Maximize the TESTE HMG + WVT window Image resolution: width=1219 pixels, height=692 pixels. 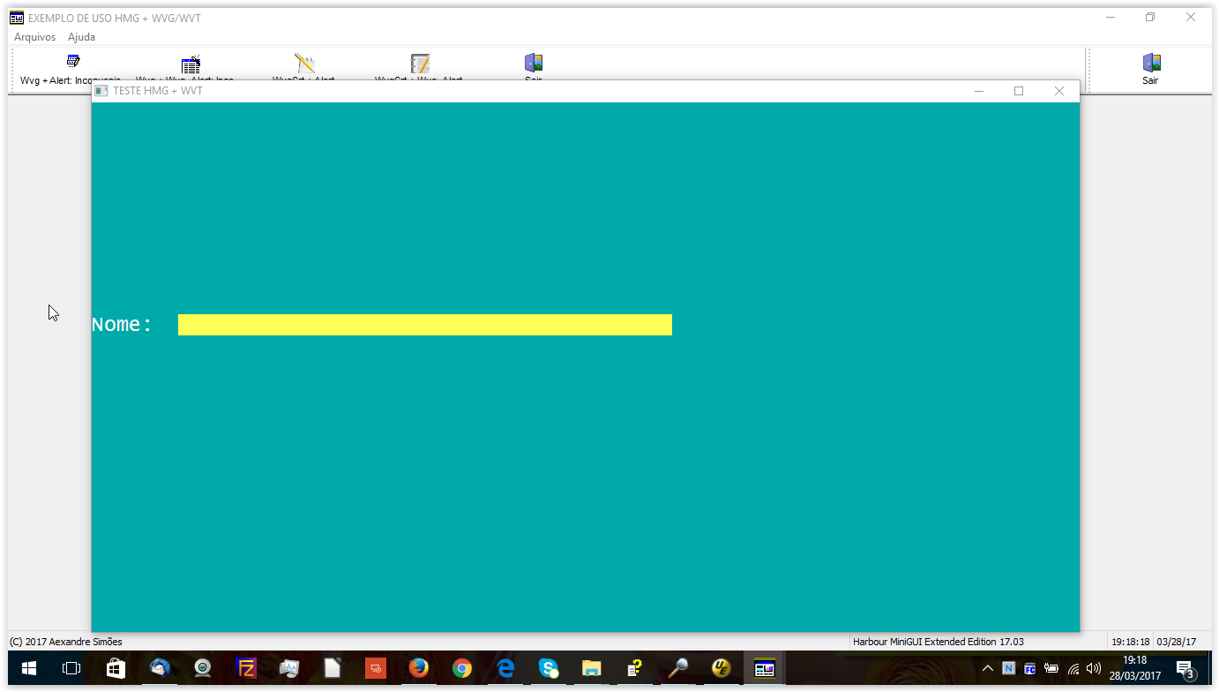[1019, 91]
